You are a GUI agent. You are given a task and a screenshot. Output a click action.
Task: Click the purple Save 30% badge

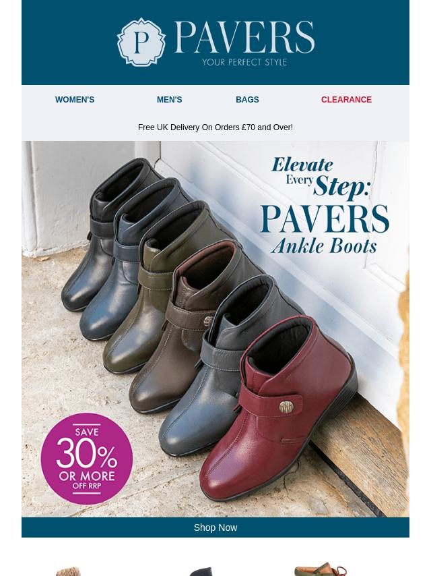[x=87, y=459]
